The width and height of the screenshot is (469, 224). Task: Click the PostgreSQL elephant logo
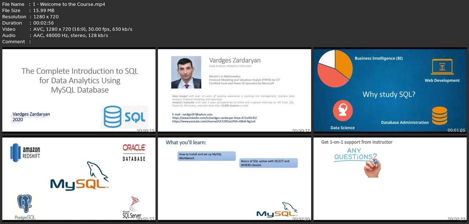click(x=26, y=207)
